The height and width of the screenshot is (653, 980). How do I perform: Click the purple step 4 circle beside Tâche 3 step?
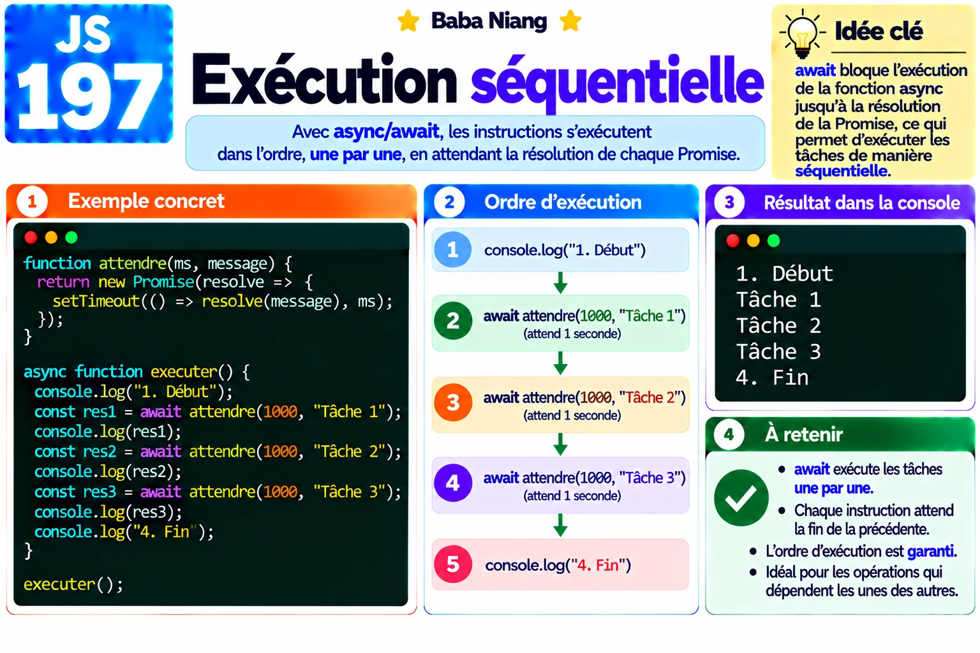point(453,483)
